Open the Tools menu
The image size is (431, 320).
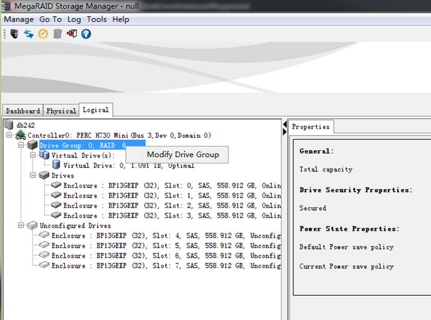pos(97,19)
